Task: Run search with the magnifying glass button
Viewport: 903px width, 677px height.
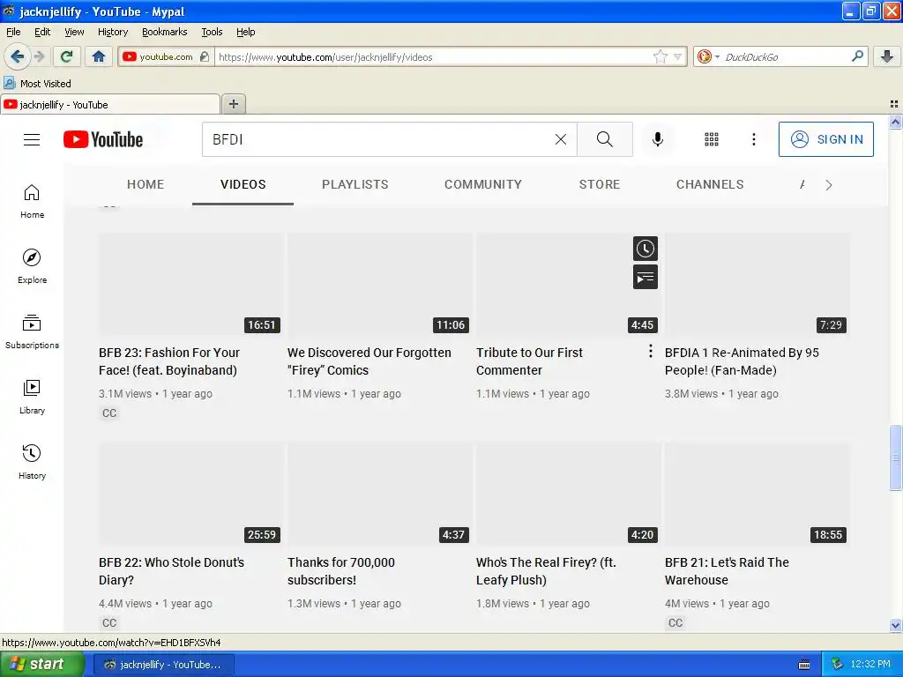Action: pyautogui.click(x=605, y=139)
